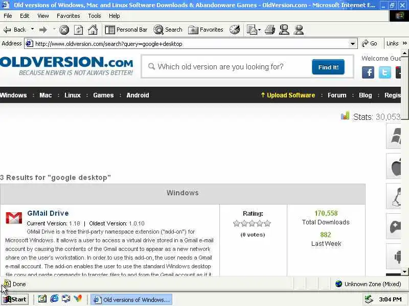Open the GMail Drive title link
Screen dimensions: 409x306
[48, 213]
